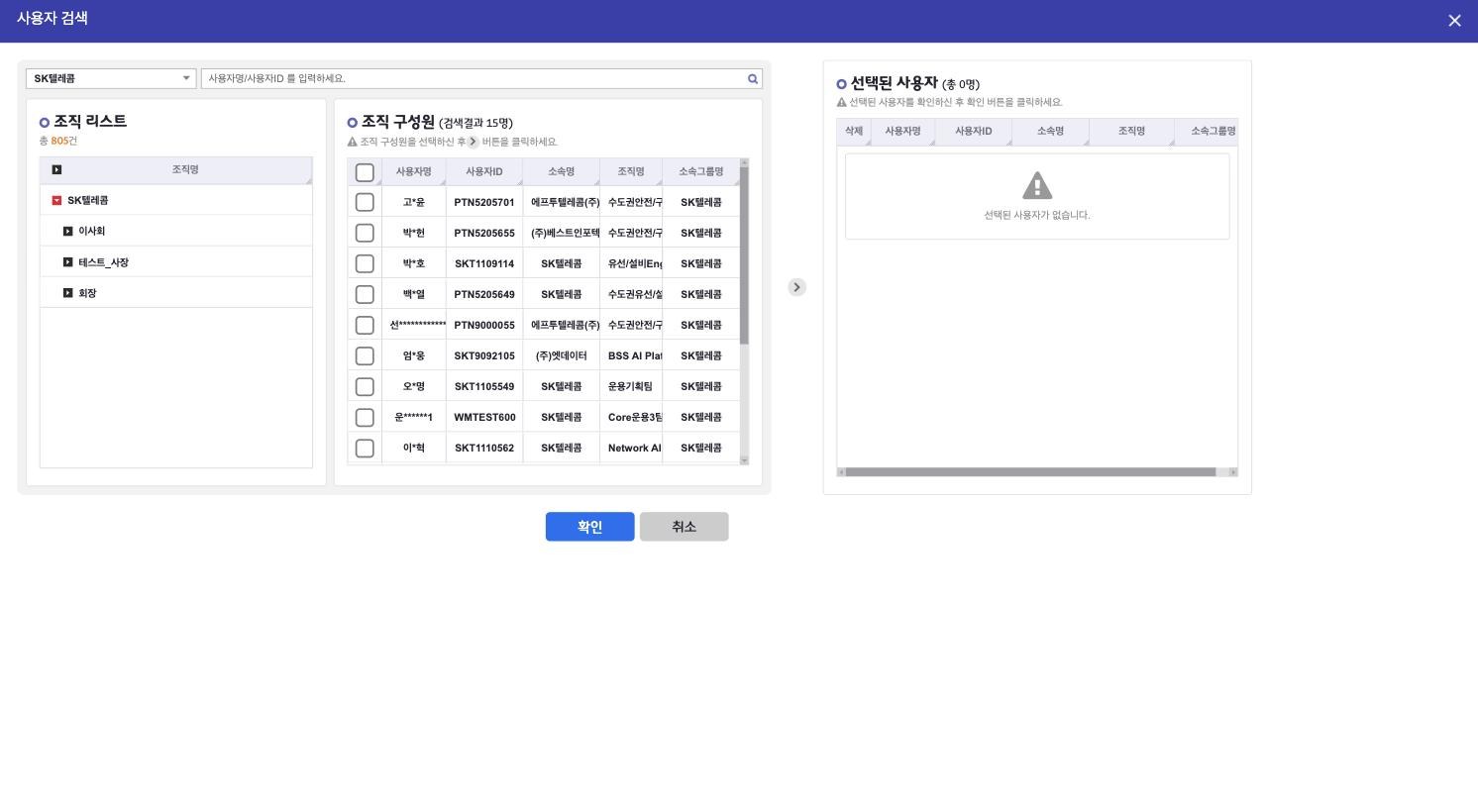Click the vertical scrollbar of 조직 구성원 list
This screenshot has width=1478, height=804.
pyautogui.click(x=744, y=255)
